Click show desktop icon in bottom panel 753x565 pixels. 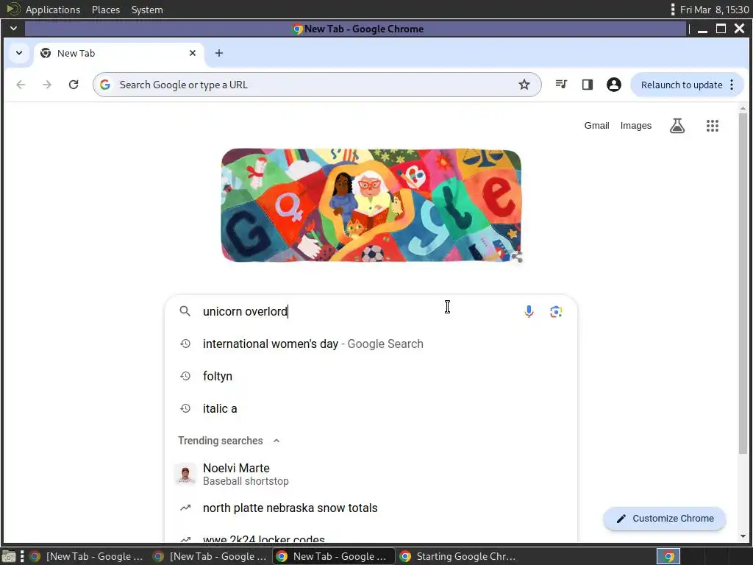tap(9, 557)
